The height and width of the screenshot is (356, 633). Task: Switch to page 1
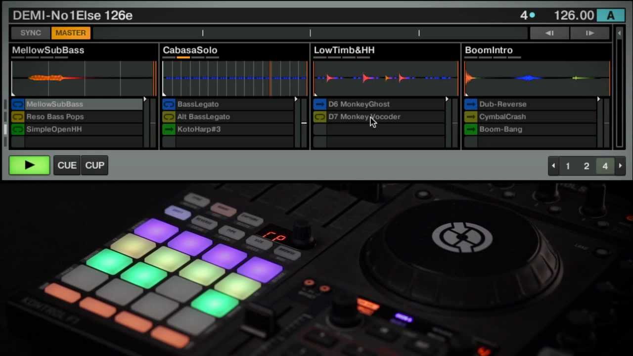[x=568, y=166]
